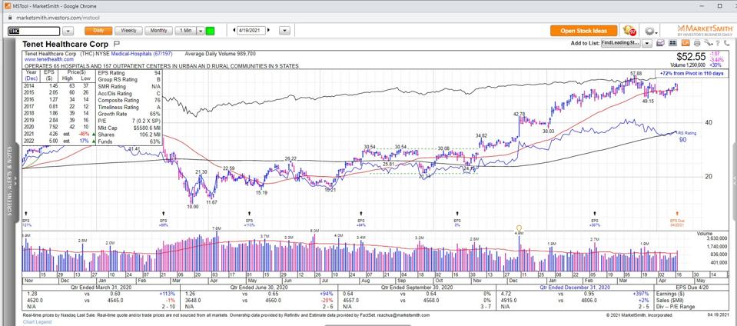
Task: Open the settings gear menu
Action: point(650,31)
